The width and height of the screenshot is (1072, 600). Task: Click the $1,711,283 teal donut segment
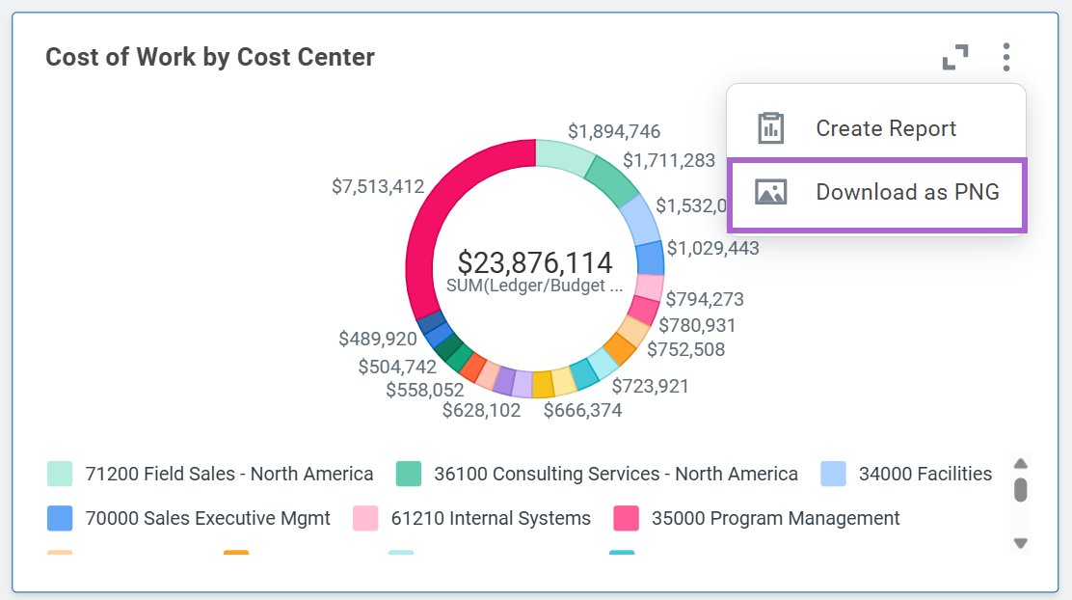[613, 180]
